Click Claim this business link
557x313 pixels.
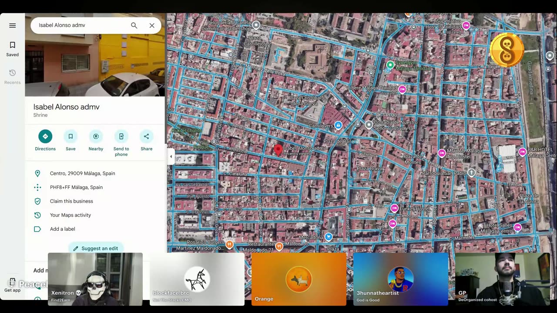71,201
